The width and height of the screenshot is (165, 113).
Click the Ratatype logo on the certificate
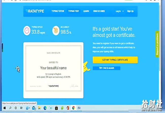tap(53, 86)
